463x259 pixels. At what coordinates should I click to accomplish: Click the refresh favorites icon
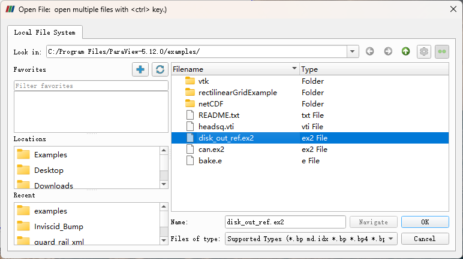160,69
